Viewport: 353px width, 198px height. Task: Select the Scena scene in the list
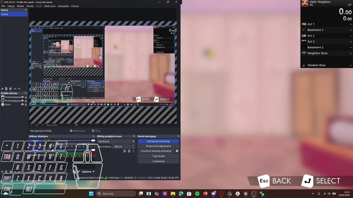tap(14, 14)
